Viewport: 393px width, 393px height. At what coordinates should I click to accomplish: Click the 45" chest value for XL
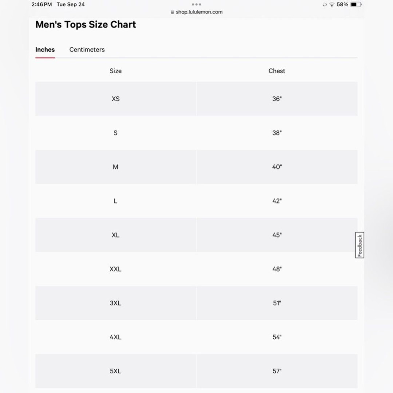tap(277, 235)
